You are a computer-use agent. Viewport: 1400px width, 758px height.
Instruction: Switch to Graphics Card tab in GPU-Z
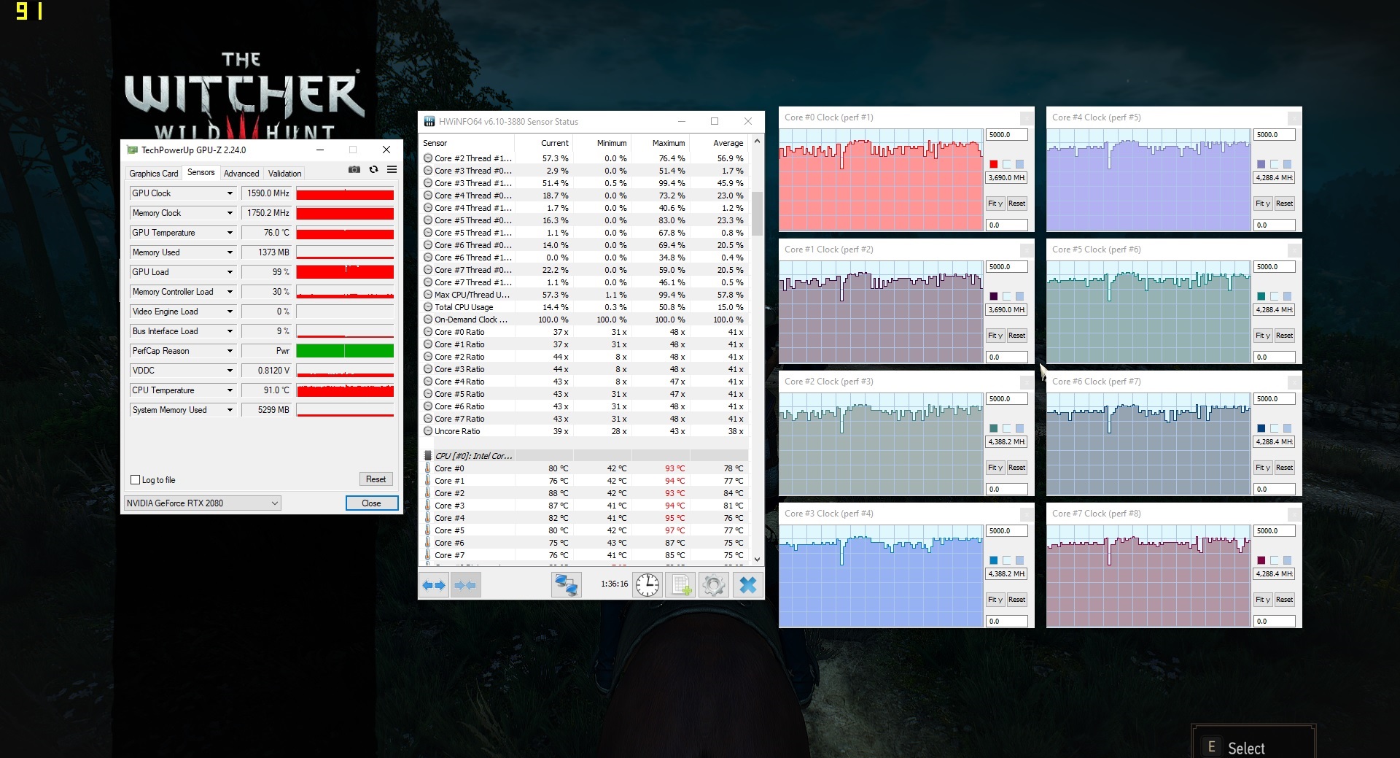pyautogui.click(x=154, y=174)
